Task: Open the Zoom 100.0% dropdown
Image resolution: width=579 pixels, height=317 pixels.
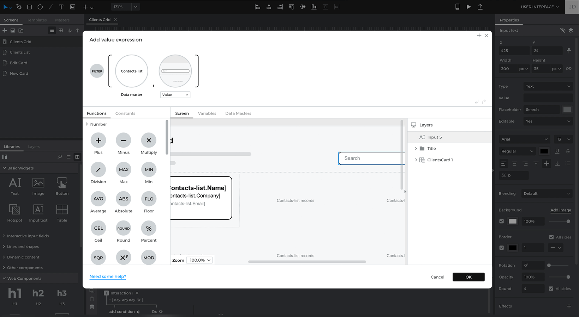Action: (x=200, y=260)
